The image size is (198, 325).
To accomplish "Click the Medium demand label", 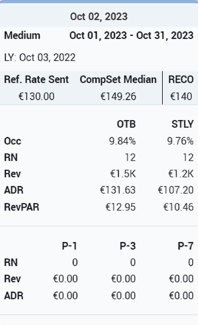I will coord(22,36).
